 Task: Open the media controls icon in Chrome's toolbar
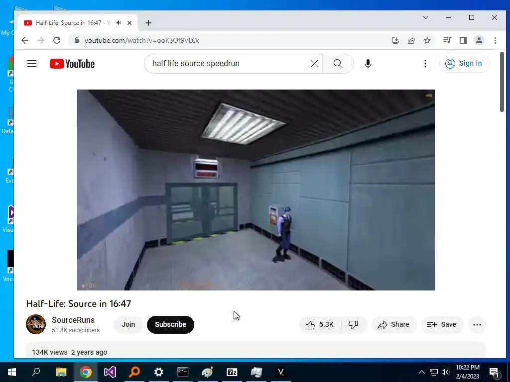[x=447, y=40]
